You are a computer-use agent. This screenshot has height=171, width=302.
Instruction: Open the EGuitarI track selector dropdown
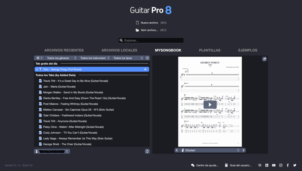(210, 150)
